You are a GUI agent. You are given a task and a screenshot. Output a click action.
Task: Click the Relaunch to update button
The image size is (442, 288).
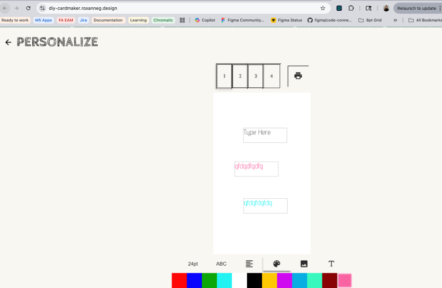416,8
